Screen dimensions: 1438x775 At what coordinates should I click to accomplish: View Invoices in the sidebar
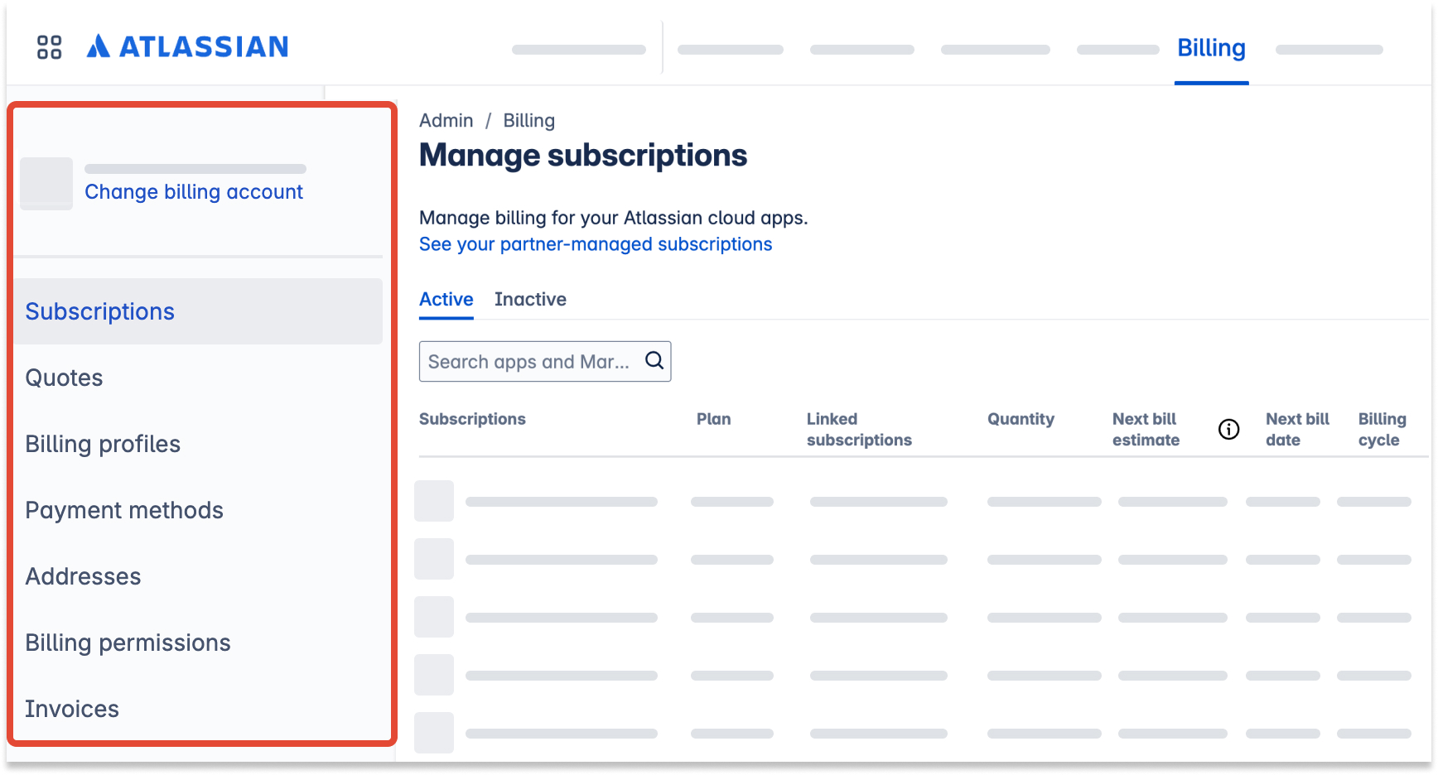tap(72, 709)
